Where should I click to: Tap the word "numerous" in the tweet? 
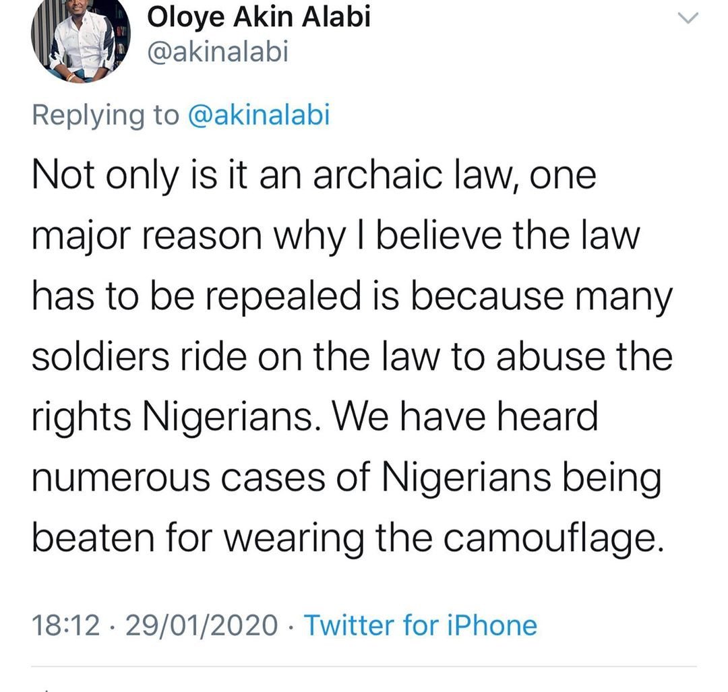[x=121, y=479]
